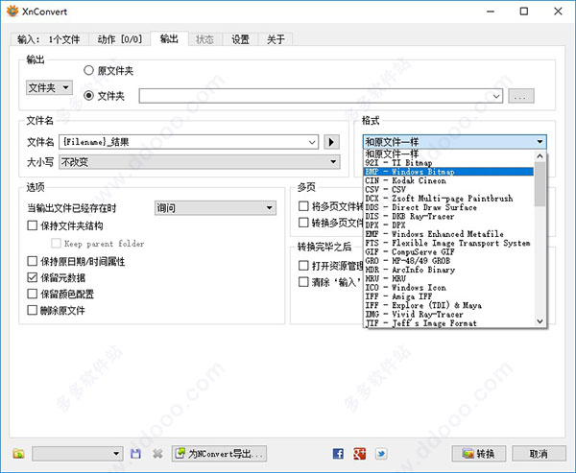Open the file-exists action dropdown
The image size is (576, 473).
pos(215,208)
